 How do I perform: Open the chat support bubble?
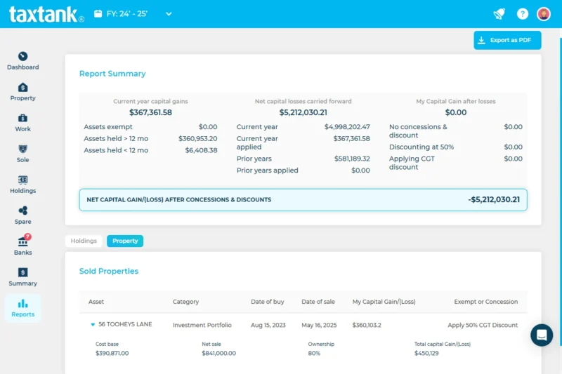(x=542, y=335)
